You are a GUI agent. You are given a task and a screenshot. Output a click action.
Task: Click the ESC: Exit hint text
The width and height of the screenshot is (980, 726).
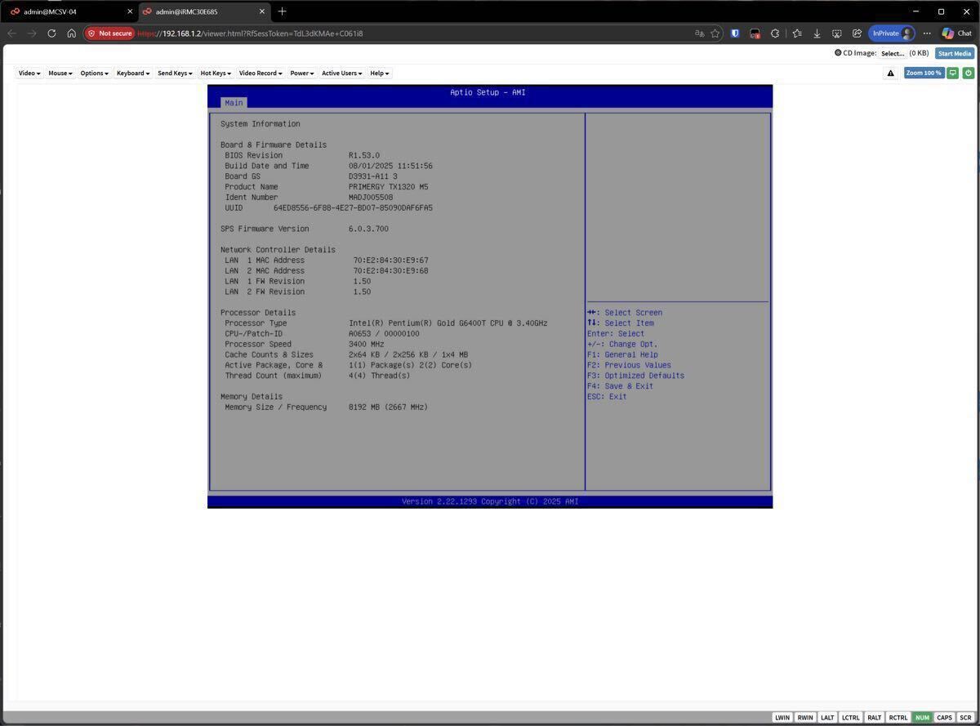[x=607, y=397]
